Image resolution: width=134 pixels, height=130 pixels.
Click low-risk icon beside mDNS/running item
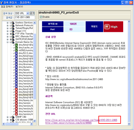pos(17,50)
